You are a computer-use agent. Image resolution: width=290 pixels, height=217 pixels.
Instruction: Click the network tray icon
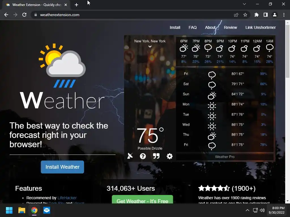pyautogui.click(x=255, y=210)
